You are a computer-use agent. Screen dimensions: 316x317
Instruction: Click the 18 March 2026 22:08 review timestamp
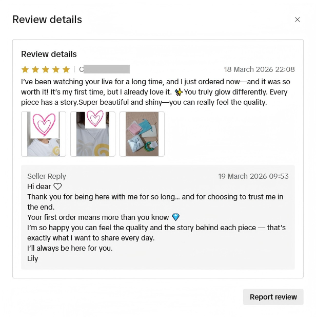point(259,69)
